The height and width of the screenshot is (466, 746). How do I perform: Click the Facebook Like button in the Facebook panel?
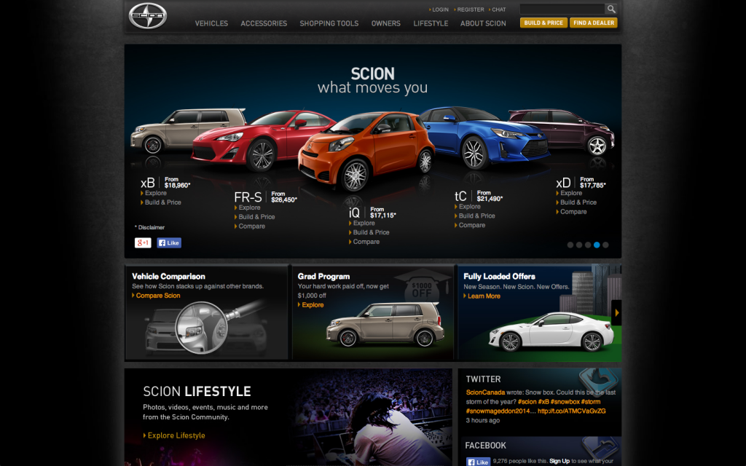[478, 462]
